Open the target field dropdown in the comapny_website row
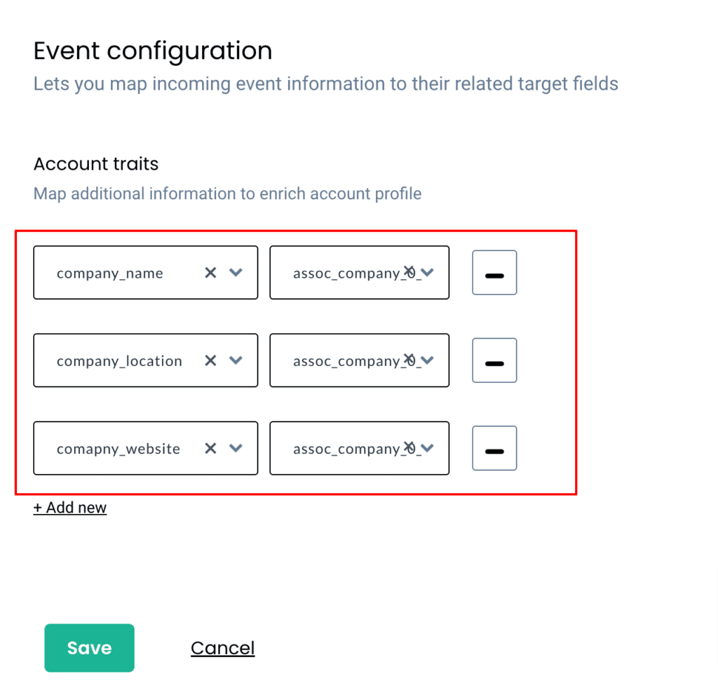718x688 pixels. pos(427,448)
